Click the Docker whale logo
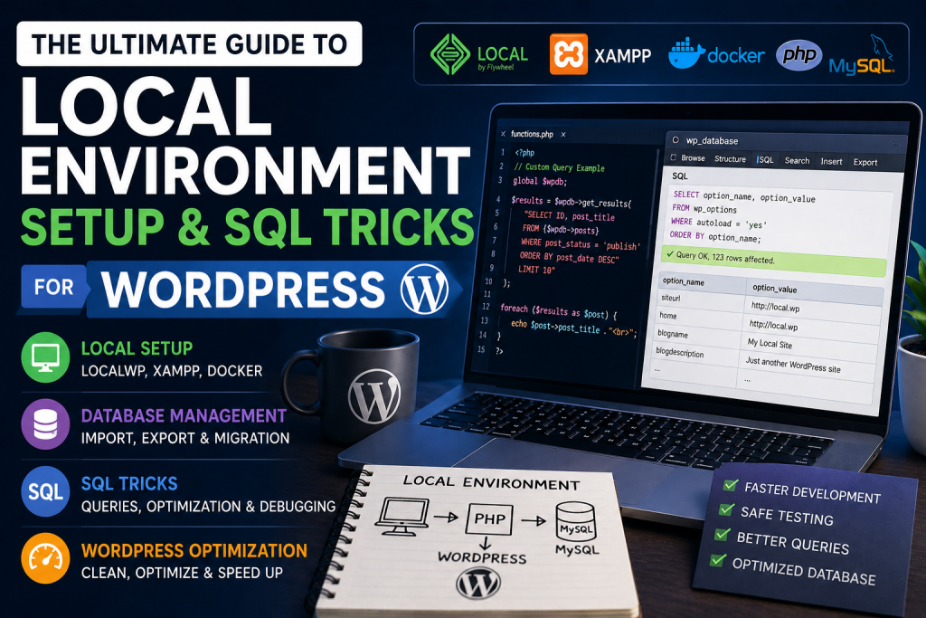The image size is (926, 618). click(x=686, y=53)
